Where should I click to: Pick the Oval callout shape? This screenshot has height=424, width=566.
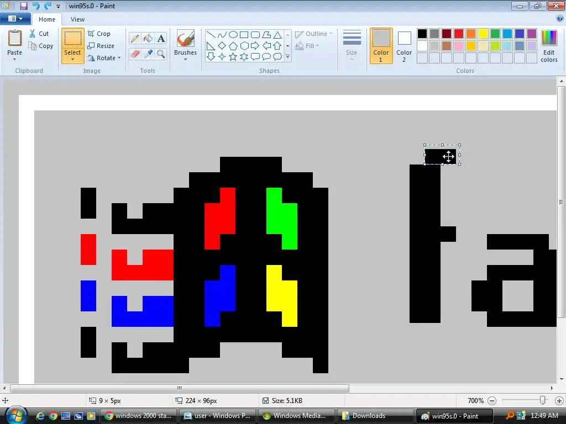point(266,57)
